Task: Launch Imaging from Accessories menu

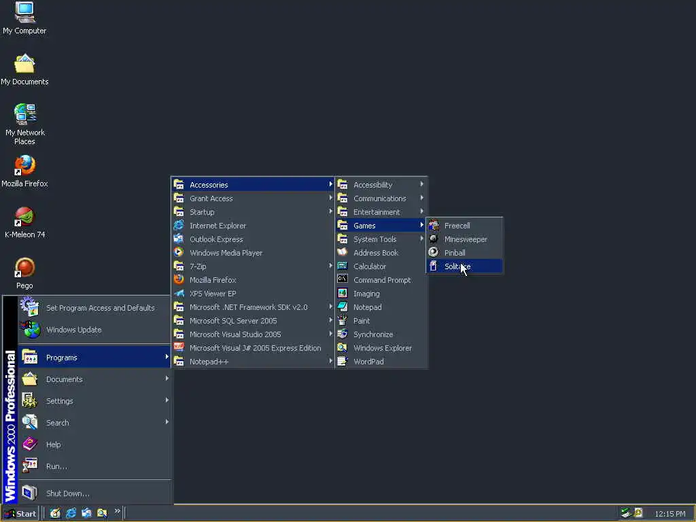Action: [381, 294]
